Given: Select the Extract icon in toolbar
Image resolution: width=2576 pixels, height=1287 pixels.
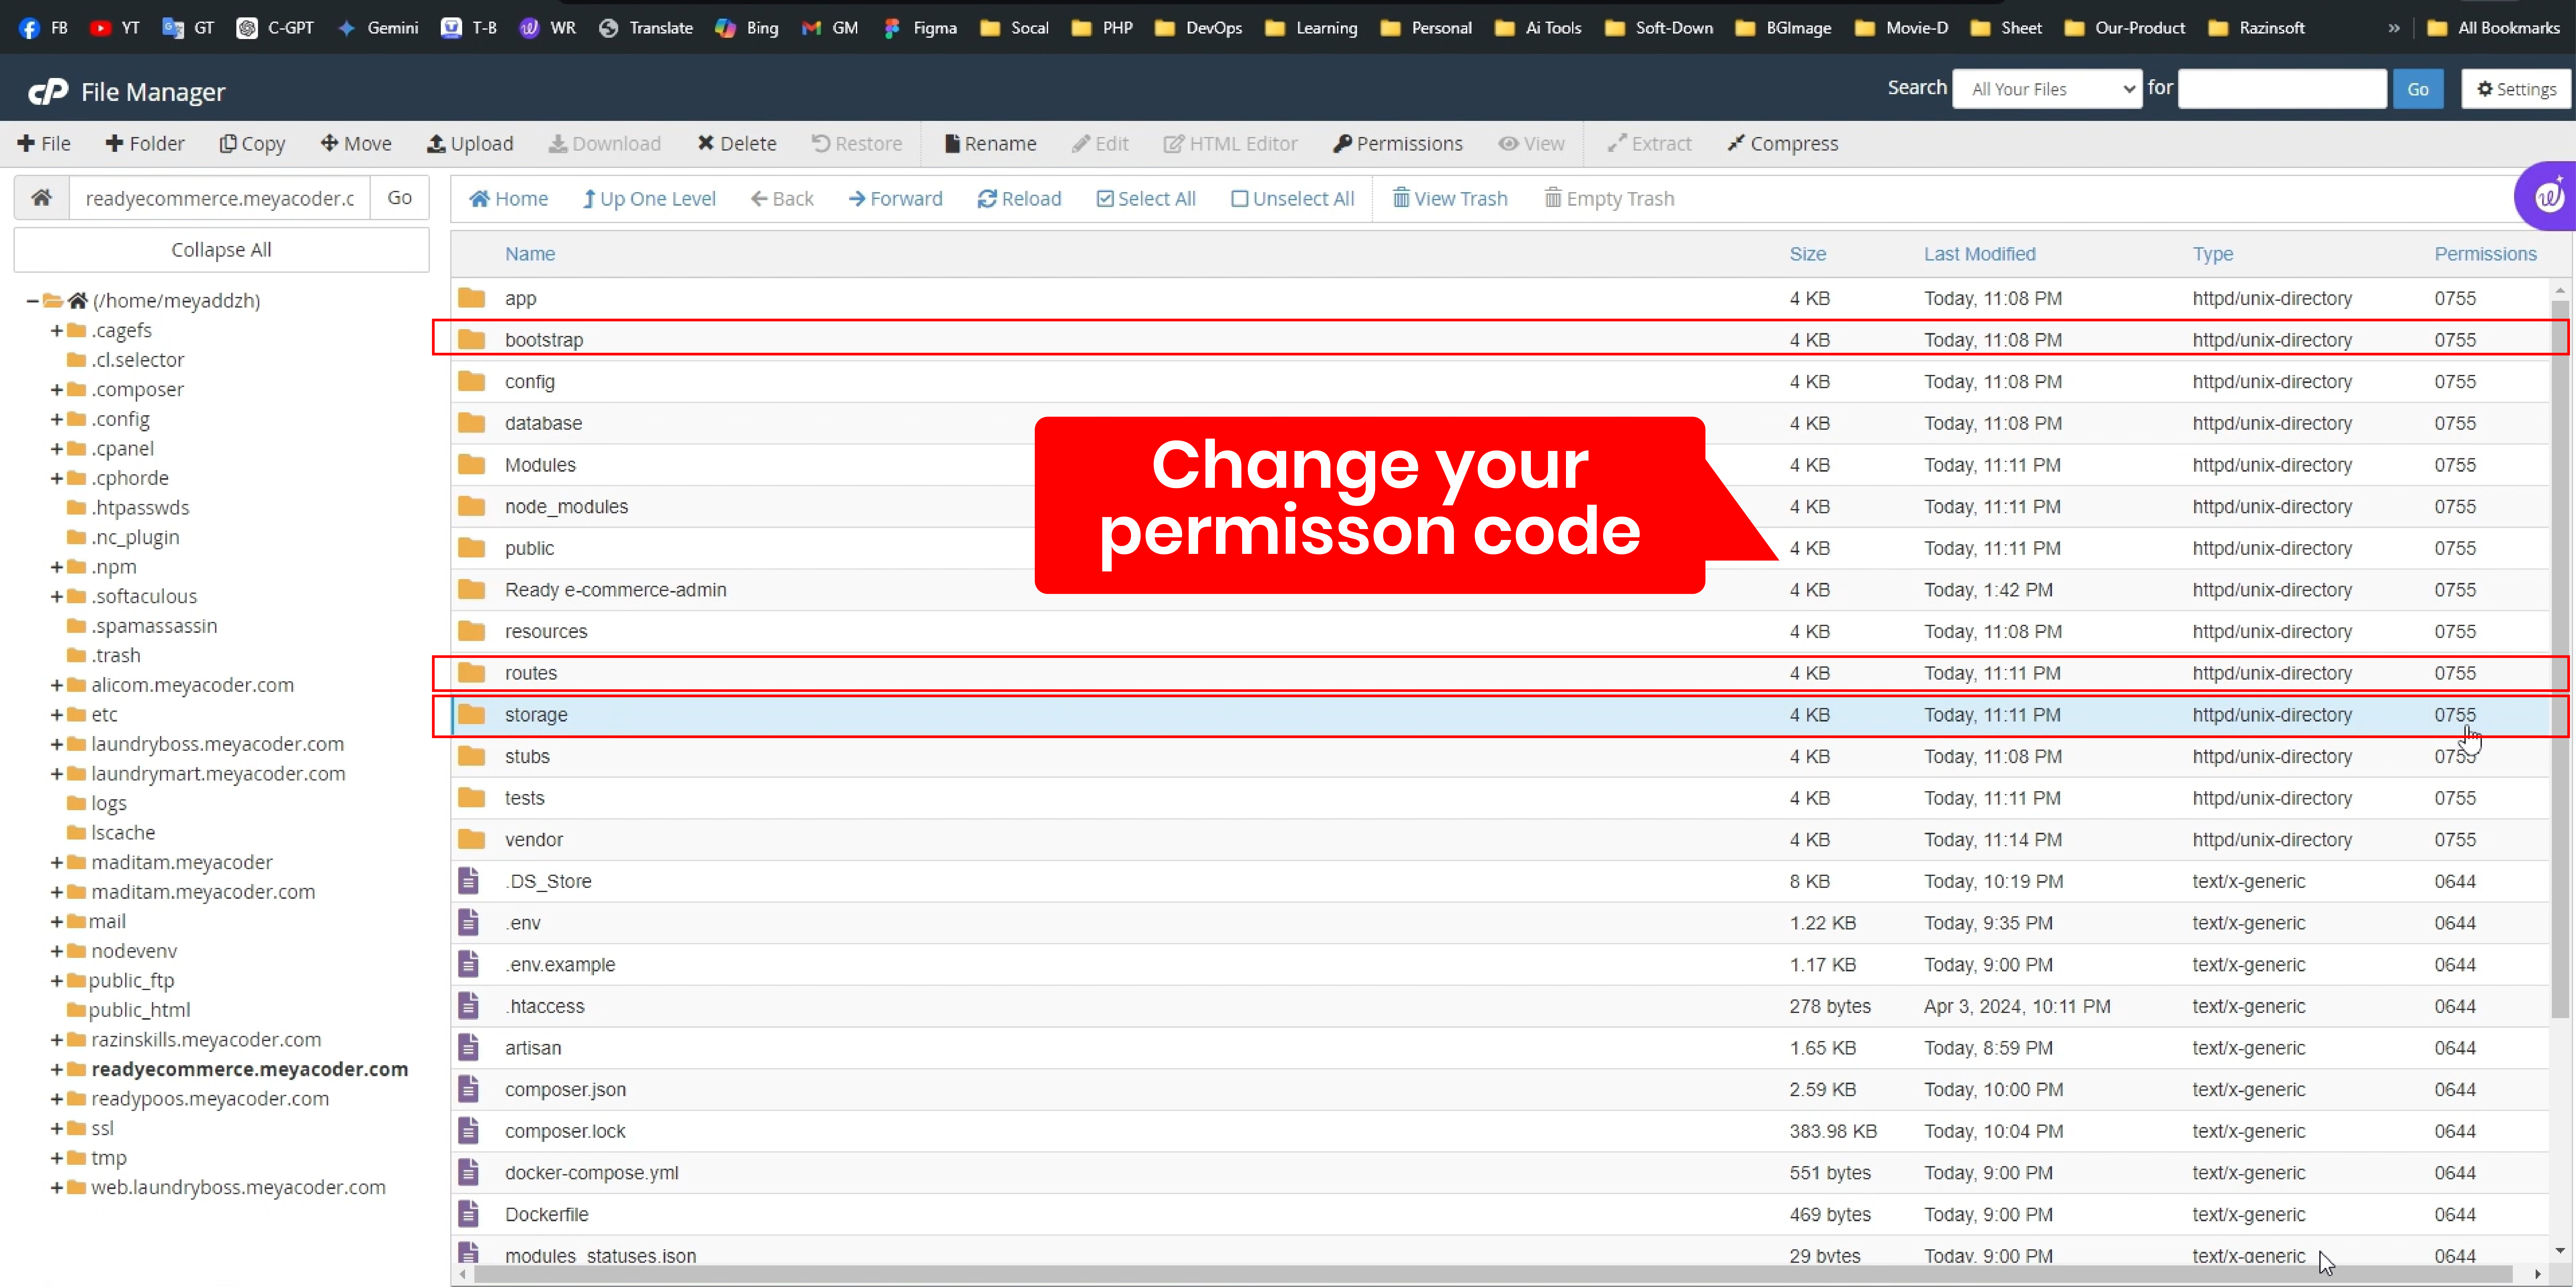Looking at the screenshot, I should (x=1651, y=144).
